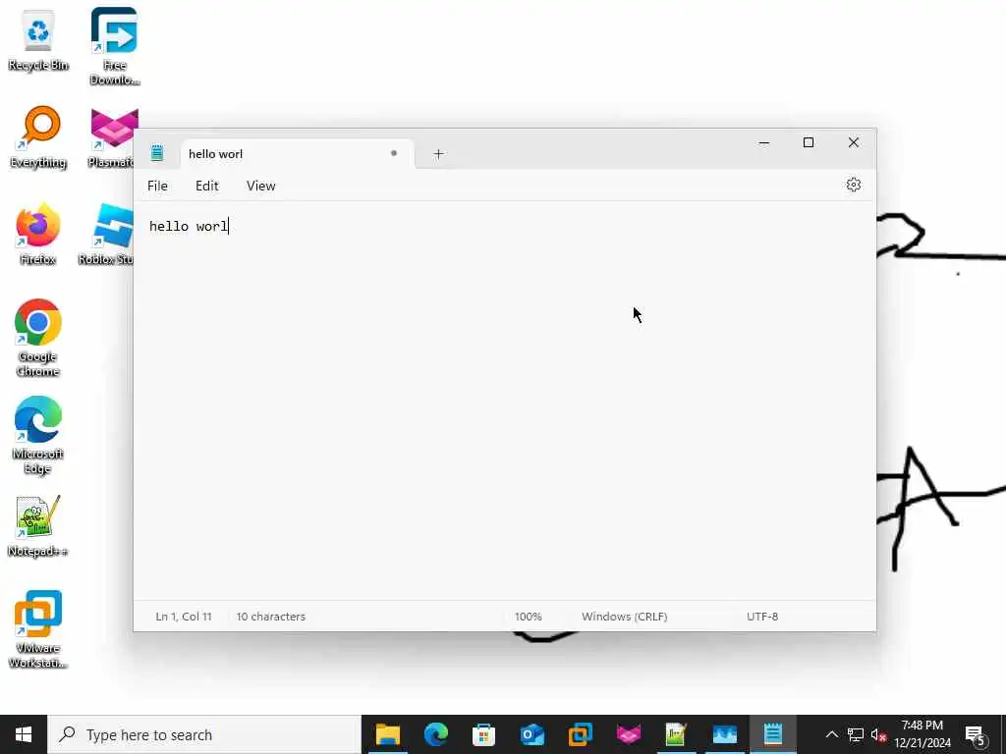The width and height of the screenshot is (1006, 754).
Task: Select the Google Chrome desktop icon
Action: [x=38, y=338]
